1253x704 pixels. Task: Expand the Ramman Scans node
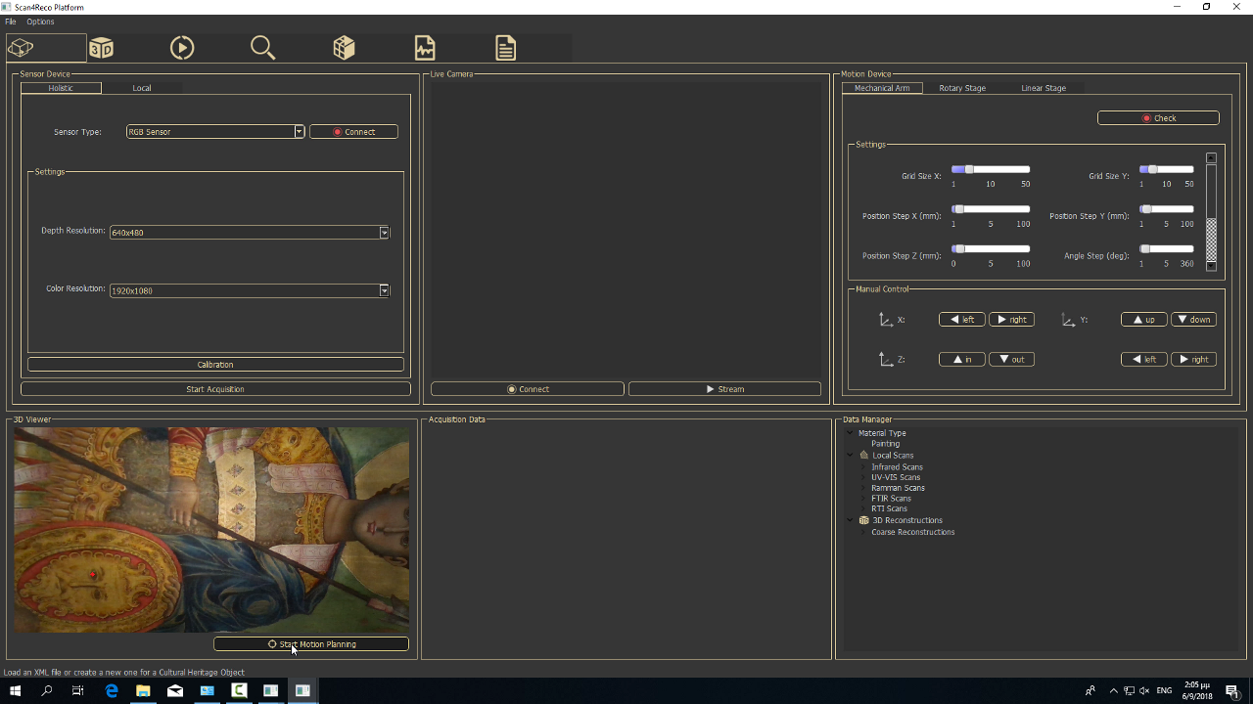(x=863, y=488)
